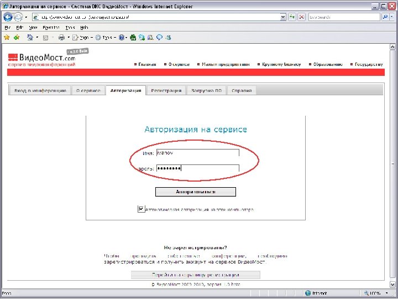Expand the address bar history dropdown
This screenshot has height=299, width=398.
coord(283,17)
